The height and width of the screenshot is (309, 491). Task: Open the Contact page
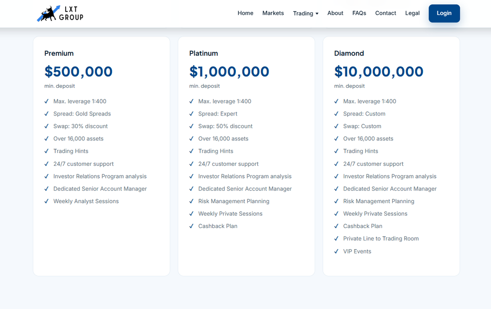click(x=386, y=13)
